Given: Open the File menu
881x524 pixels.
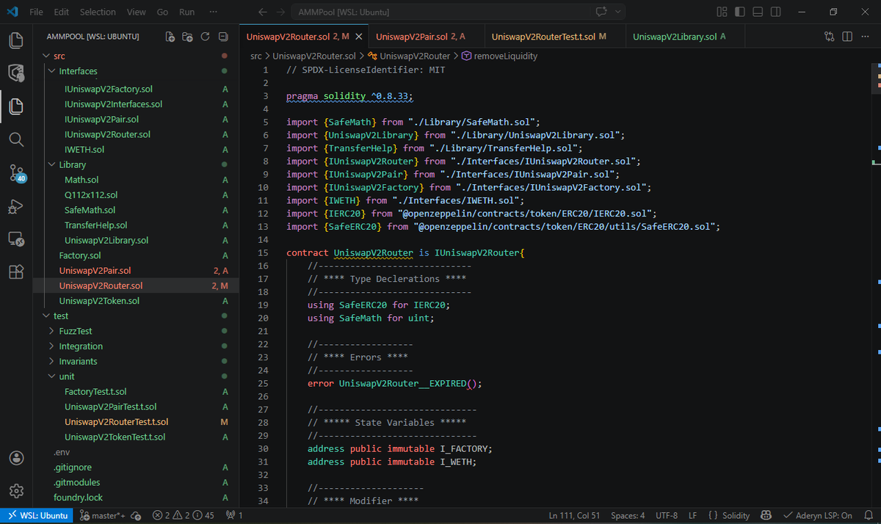Looking at the screenshot, I should click(36, 12).
